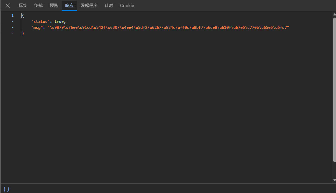Click the active 响应 tab
Screen dimensions: 336x193
point(69,6)
